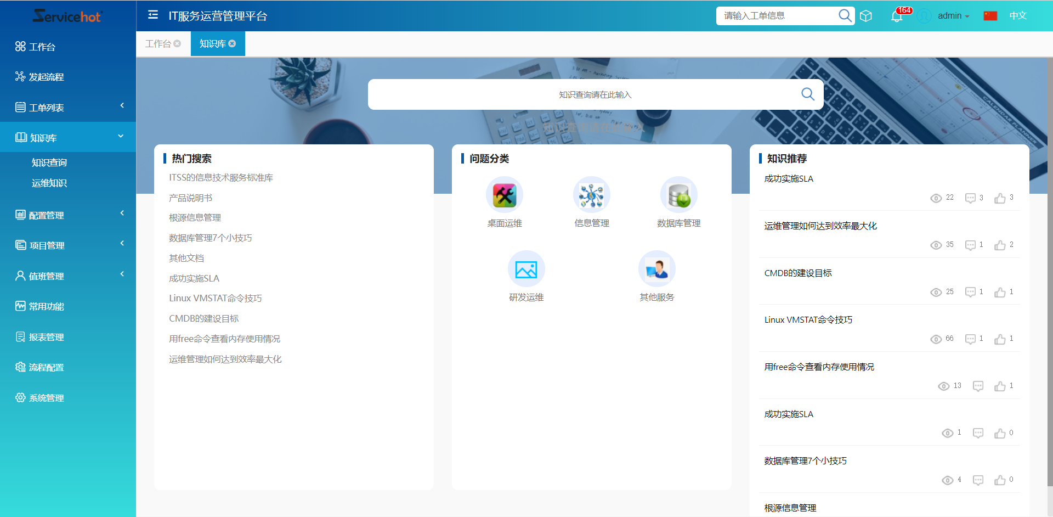Select 运维知识 in the sidebar submenu

coord(49,183)
